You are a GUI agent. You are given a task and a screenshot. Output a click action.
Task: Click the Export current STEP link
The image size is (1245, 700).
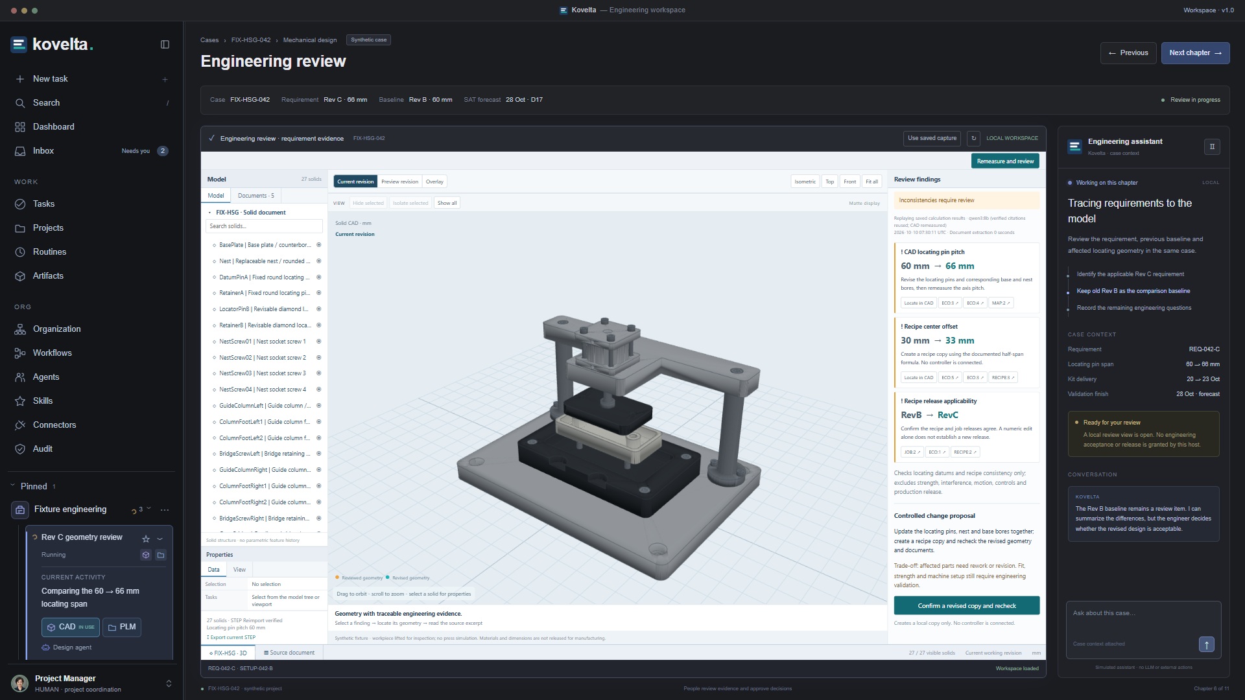pyautogui.click(x=231, y=638)
